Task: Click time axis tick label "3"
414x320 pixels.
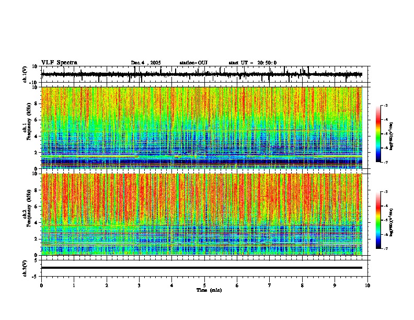Action: 139,285
